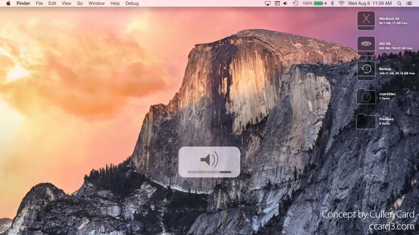
Task: Open Notification Center list icon
Action: click(409, 3)
